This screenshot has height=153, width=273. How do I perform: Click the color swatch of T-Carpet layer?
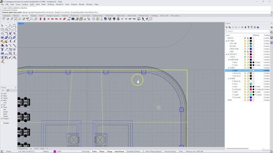coord(251,95)
